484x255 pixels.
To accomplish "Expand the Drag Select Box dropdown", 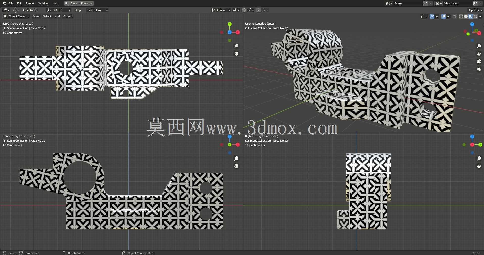I will click(x=97, y=10).
